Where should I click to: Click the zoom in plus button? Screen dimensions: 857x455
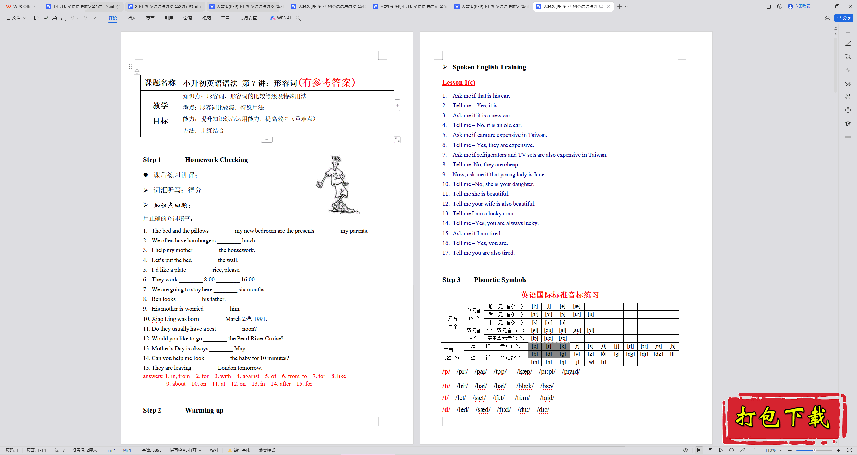pos(839,450)
